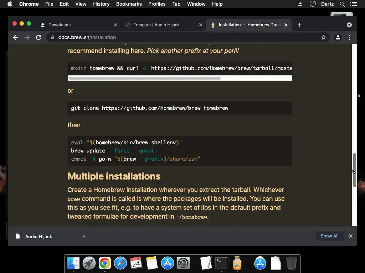This screenshot has height=273, width=365.
Task: Click the Dartz user name in menu bar
Action: click(x=327, y=4)
